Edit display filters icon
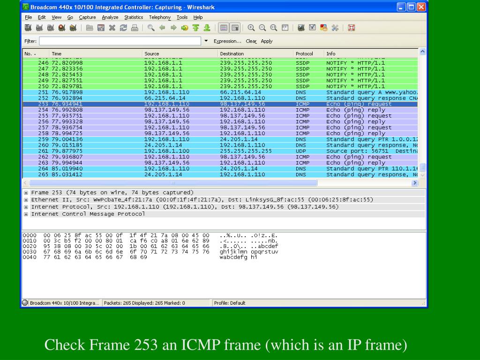 click(312, 28)
